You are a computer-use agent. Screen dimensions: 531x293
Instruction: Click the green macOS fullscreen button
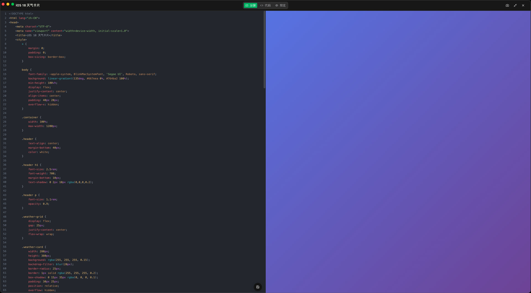[x=12, y=4]
